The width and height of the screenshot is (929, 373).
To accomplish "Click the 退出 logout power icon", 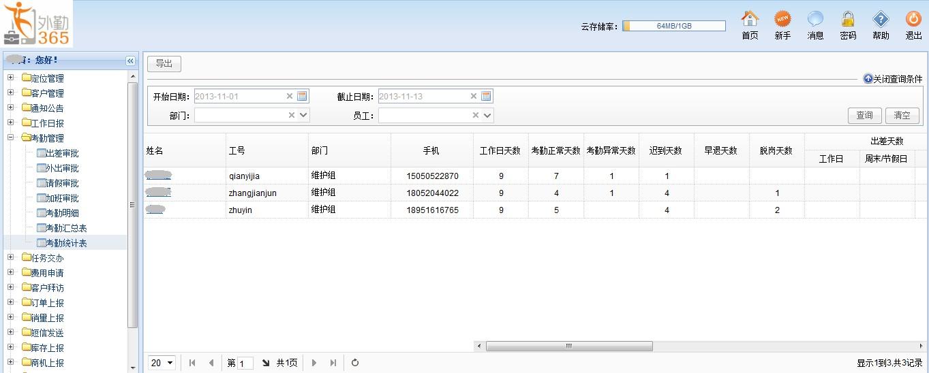I will pyautogui.click(x=913, y=19).
